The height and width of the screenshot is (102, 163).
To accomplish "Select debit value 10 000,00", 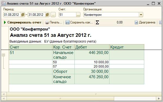I will tap(92, 62).
